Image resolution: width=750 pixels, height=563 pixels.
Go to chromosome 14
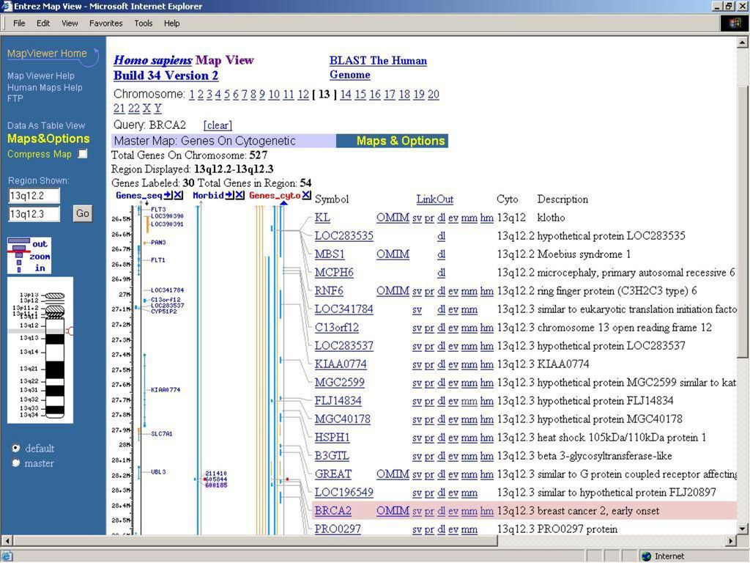pyautogui.click(x=346, y=95)
